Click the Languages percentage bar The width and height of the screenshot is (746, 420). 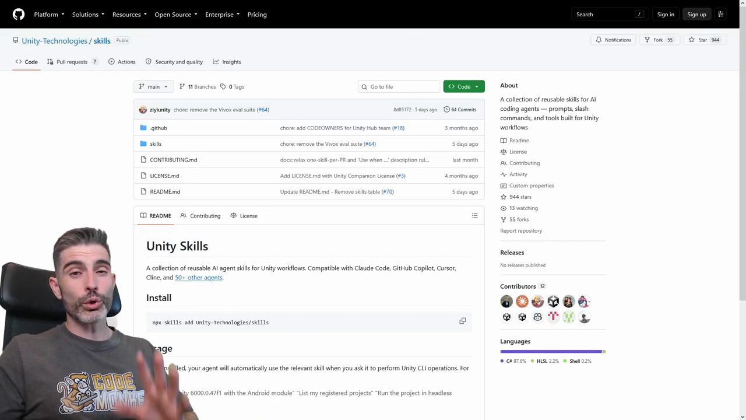point(553,352)
